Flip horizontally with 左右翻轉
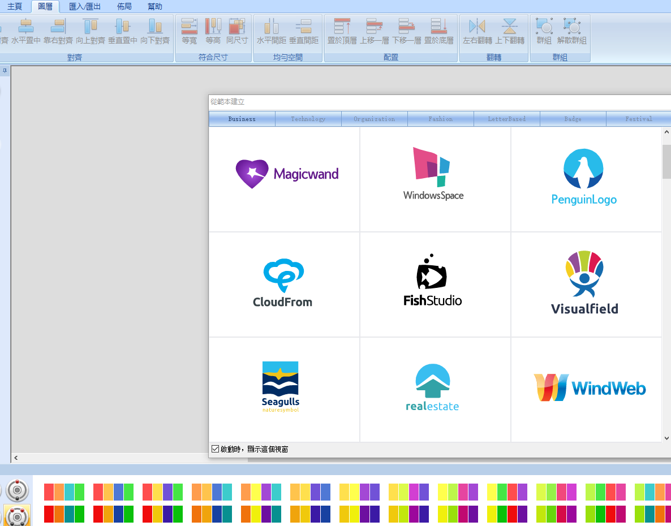 point(477,31)
